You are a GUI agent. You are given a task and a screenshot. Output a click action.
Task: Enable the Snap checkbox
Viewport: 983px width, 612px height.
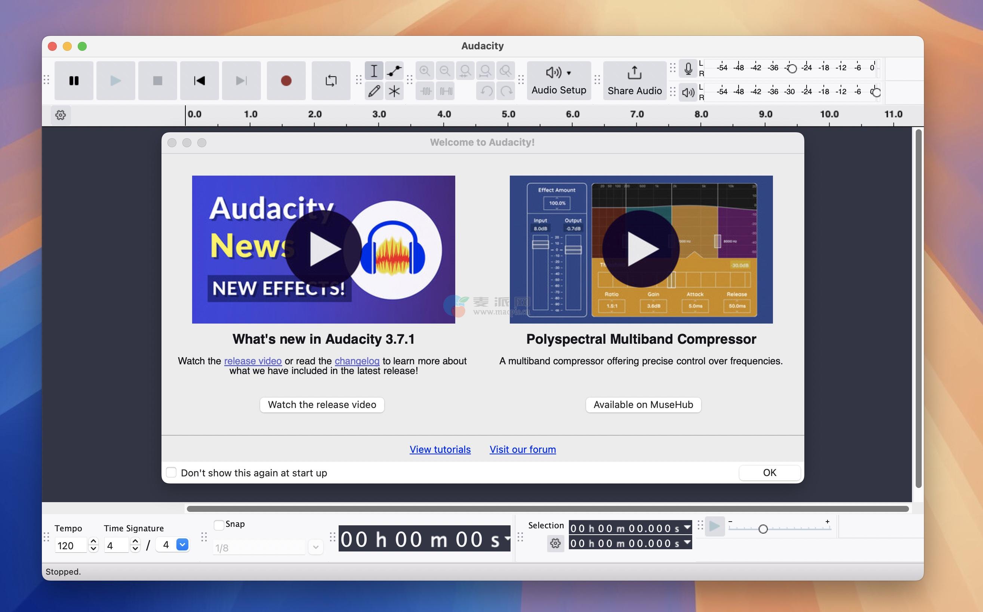(x=219, y=525)
